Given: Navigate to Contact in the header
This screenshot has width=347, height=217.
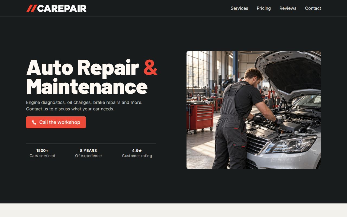Looking at the screenshot, I should [313, 8].
